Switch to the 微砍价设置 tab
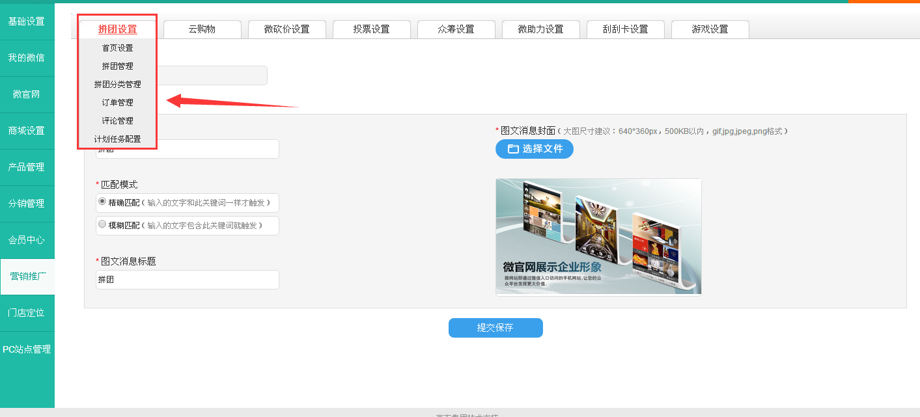This screenshot has width=920, height=417. pos(286,29)
